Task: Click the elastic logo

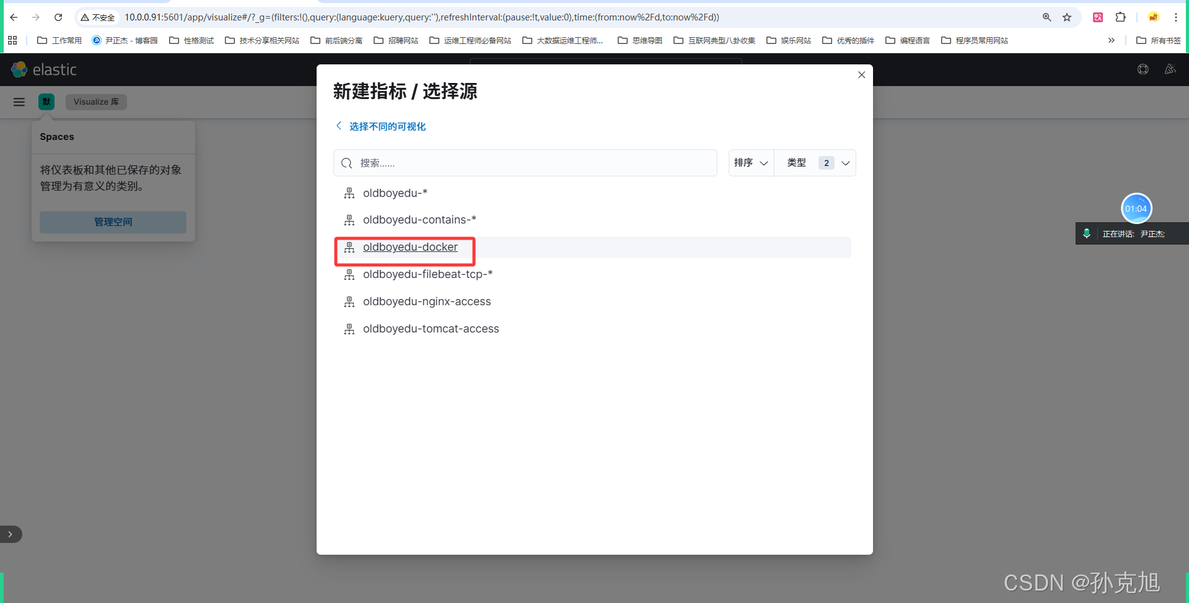Action: (x=44, y=69)
